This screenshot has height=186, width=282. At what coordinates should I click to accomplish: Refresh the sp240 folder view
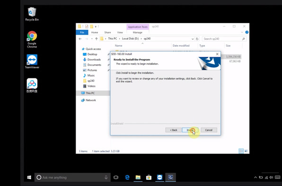coord(197,39)
